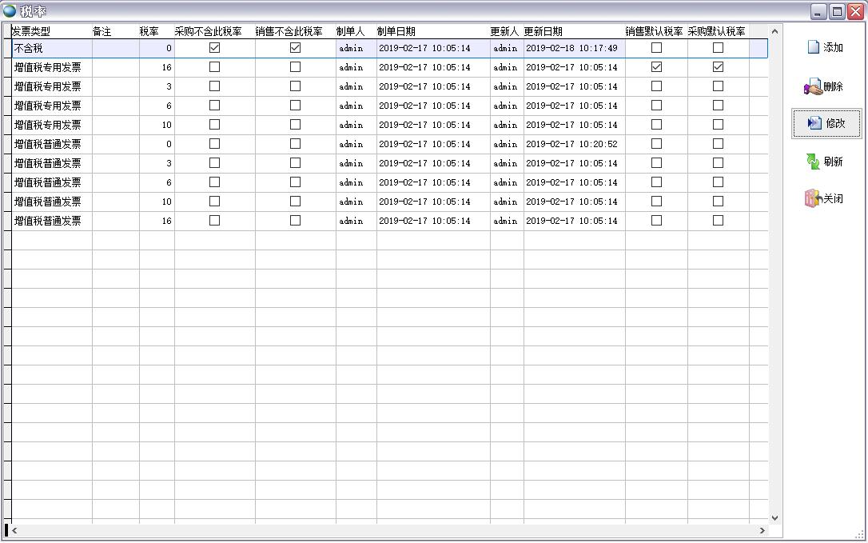Uncheck 销售不含此税率 for the 不含税 row
The image size is (868, 543).
click(295, 48)
